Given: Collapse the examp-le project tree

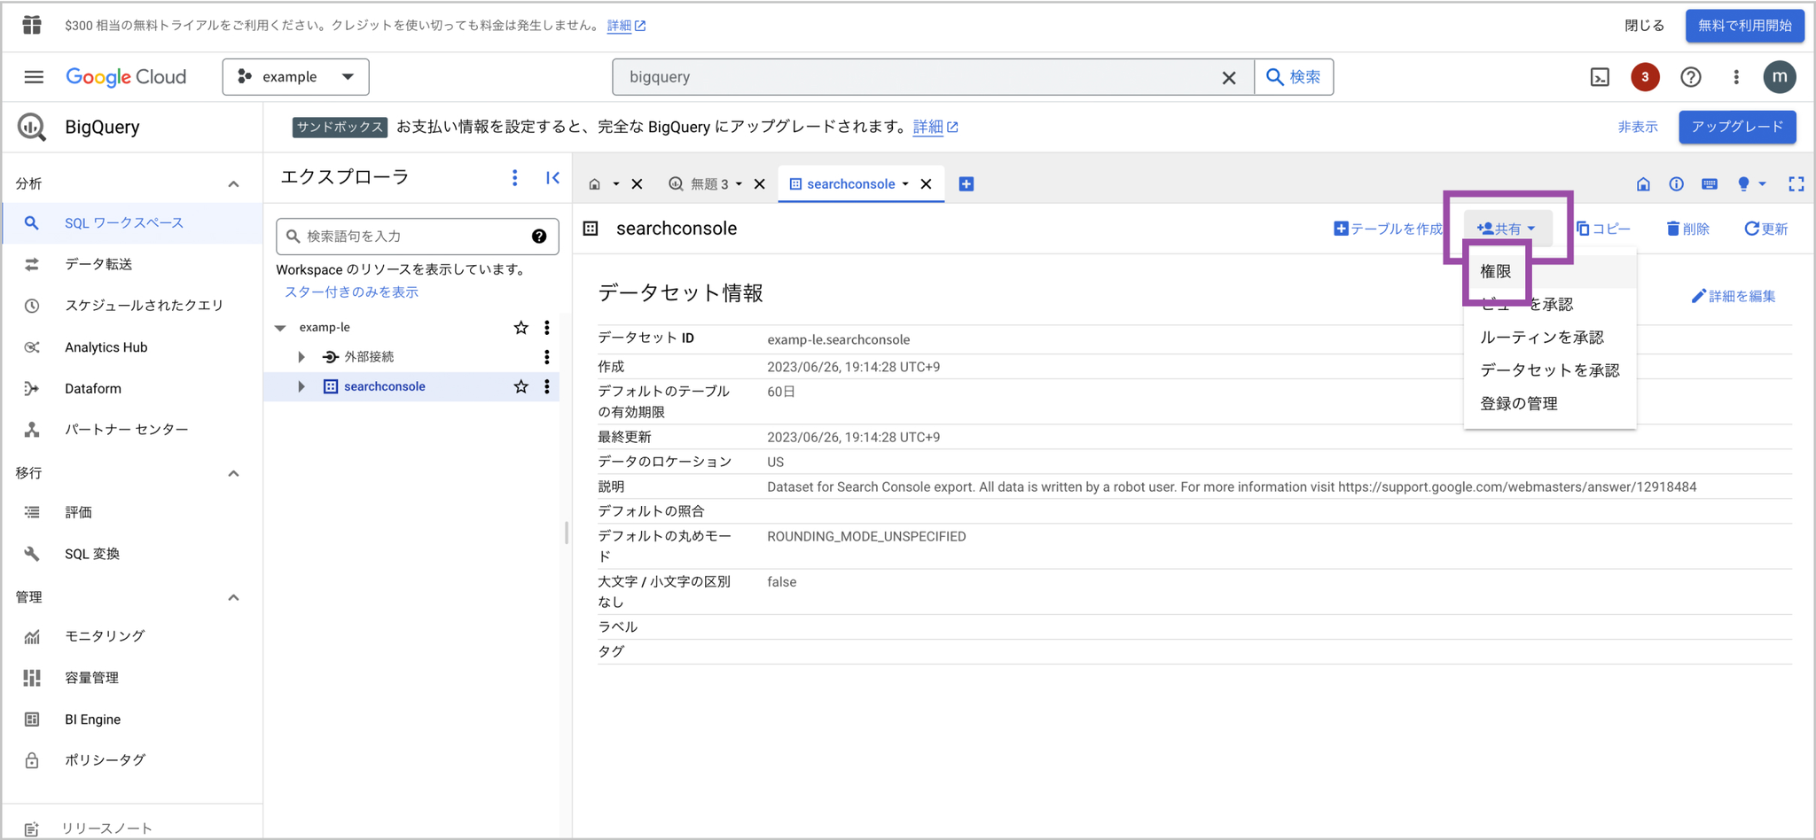Looking at the screenshot, I should pyautogui.click(x=280, y=328).
